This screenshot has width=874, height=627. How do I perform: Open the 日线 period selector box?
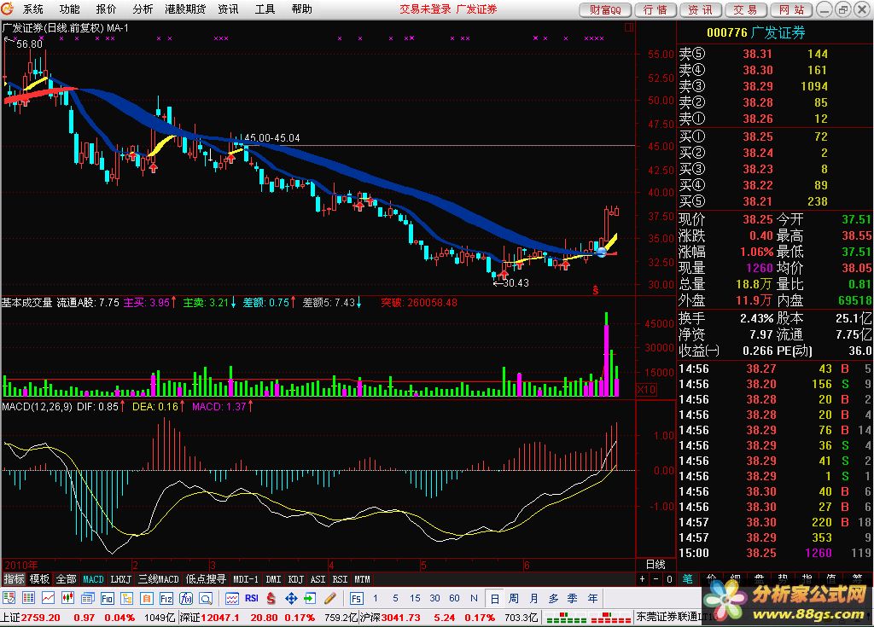coord(655,565)
